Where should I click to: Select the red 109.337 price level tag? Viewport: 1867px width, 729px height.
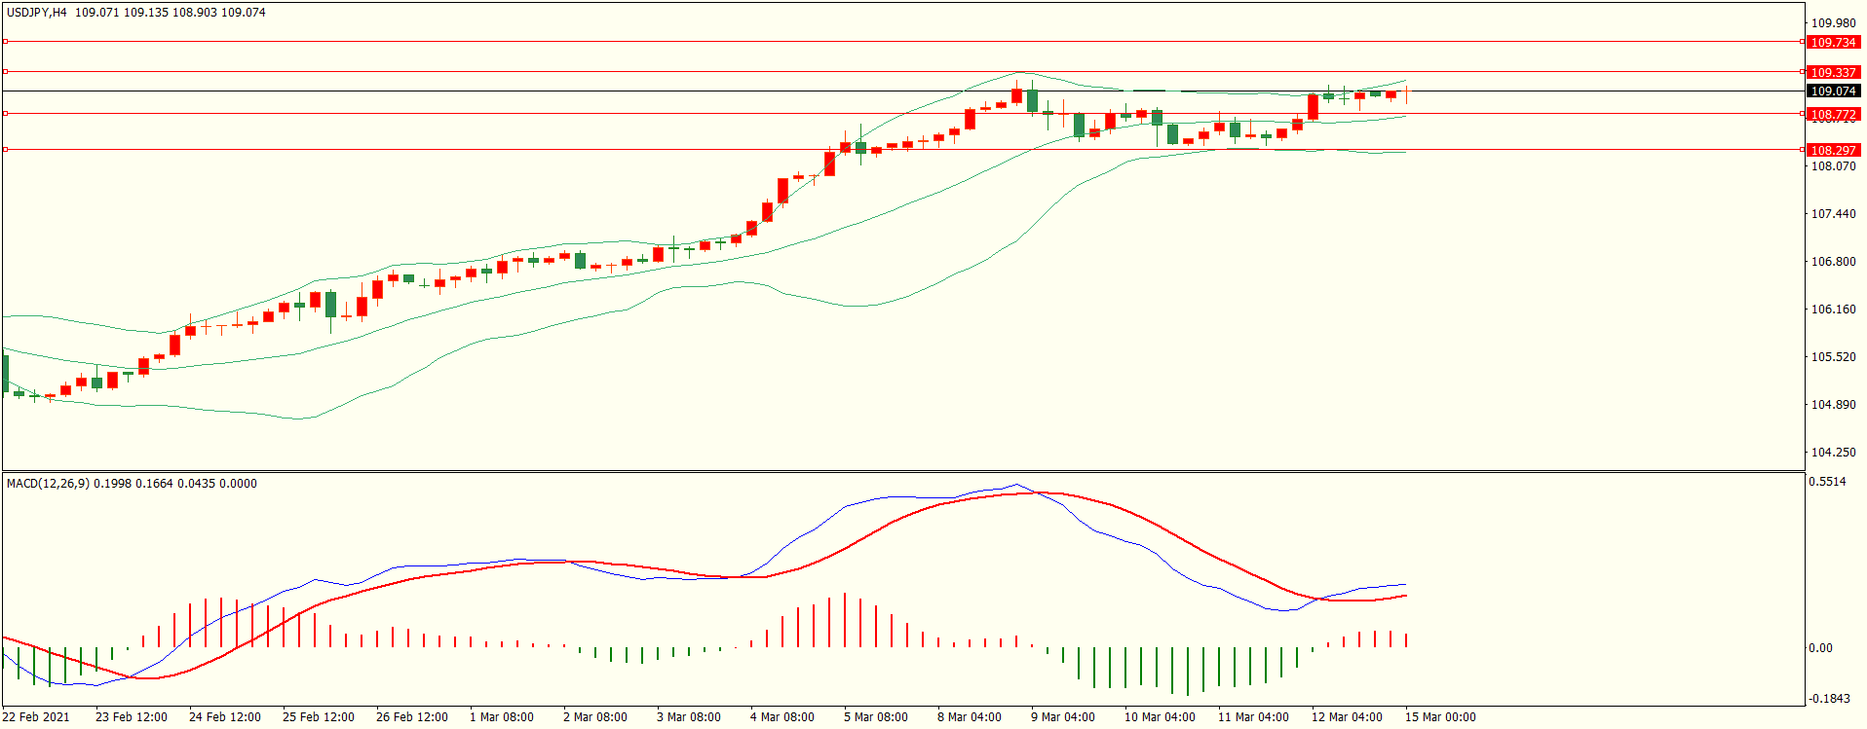[x=1833, y=72]
